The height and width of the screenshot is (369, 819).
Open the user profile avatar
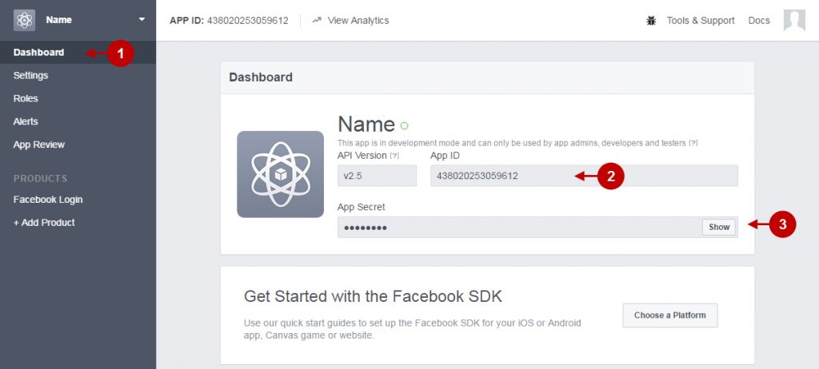[x=794, y=20]
